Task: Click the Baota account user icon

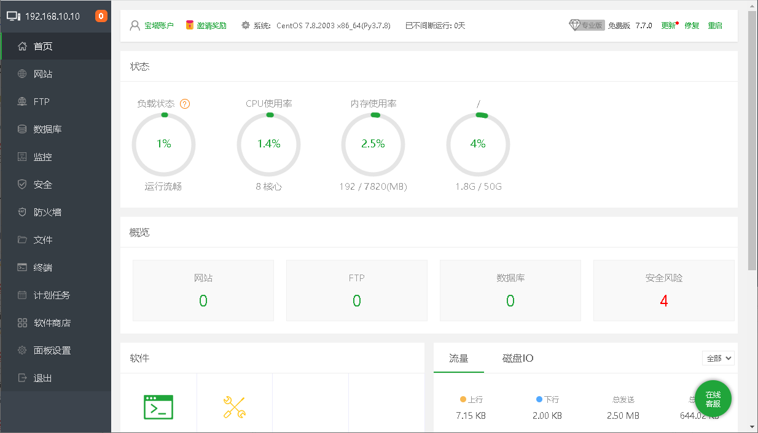Action: tap(135, 26)
